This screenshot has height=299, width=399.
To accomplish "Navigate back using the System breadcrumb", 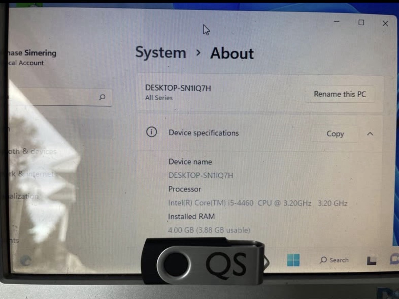I will tap(160, 53).
